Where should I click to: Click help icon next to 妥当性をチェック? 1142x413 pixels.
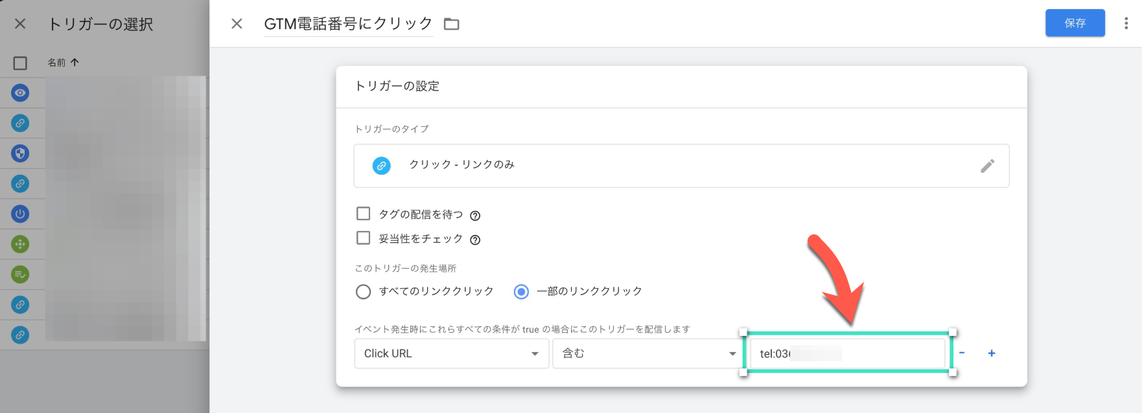475,240
